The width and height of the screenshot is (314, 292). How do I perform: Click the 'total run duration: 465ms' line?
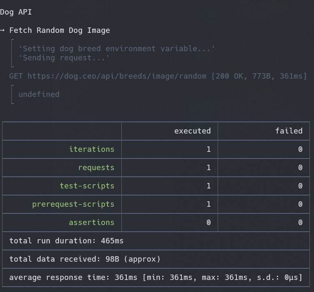tap(66, 241)
